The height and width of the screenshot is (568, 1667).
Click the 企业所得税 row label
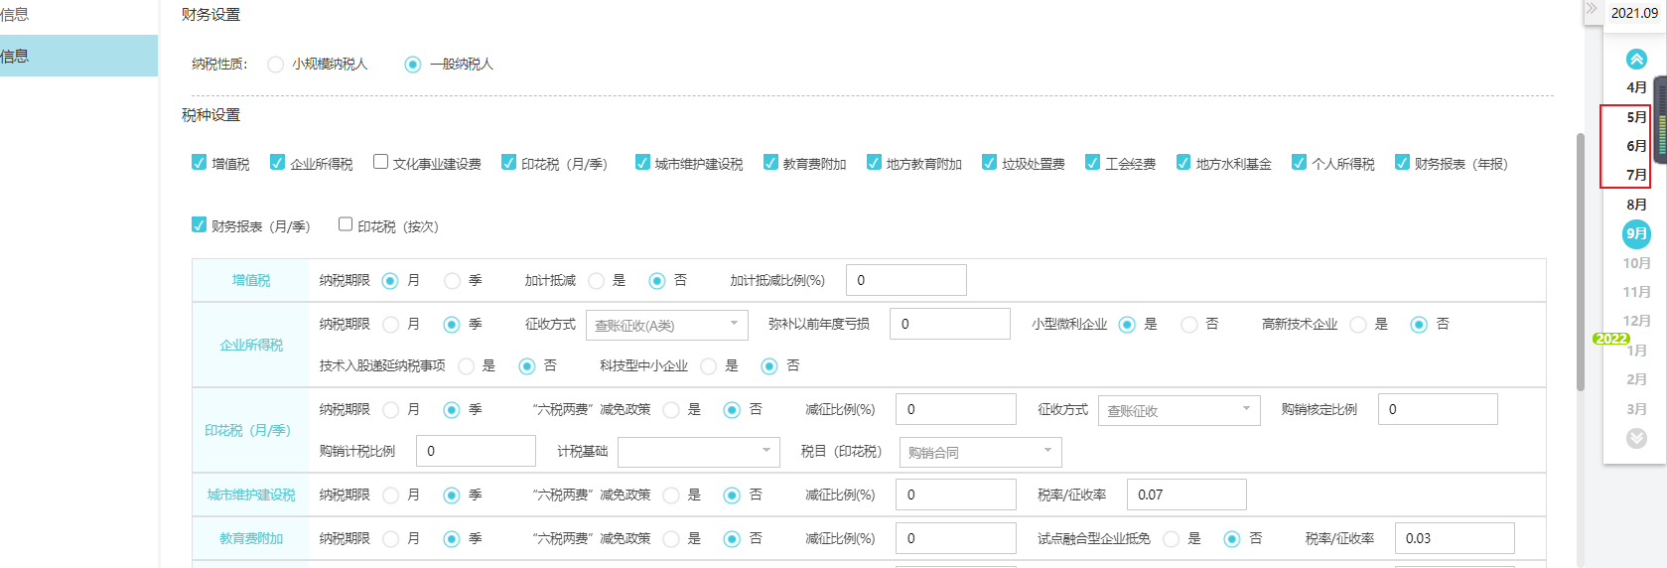click(x=251, y=345)
